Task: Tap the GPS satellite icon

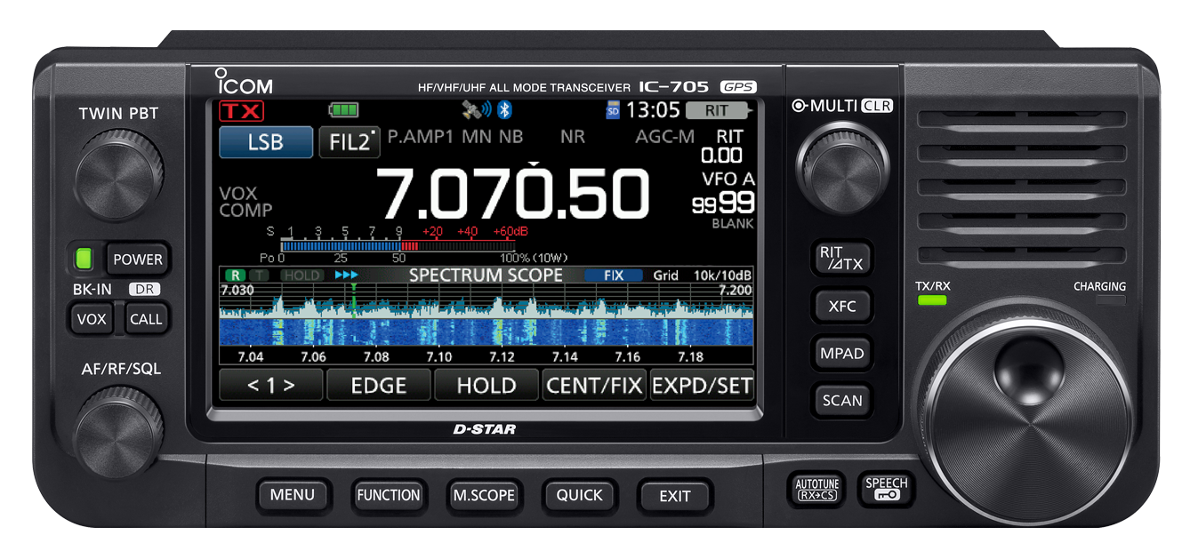Action: tap(471, 108)
